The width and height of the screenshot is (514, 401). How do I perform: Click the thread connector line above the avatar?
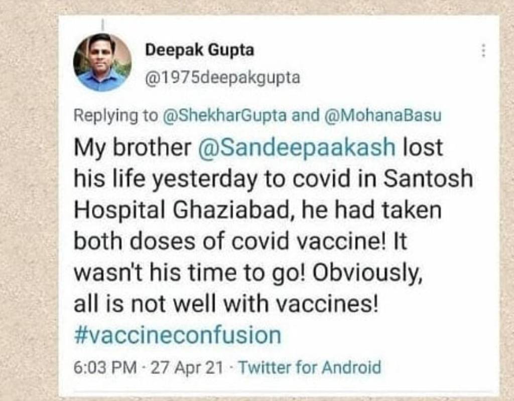[102, 24]
